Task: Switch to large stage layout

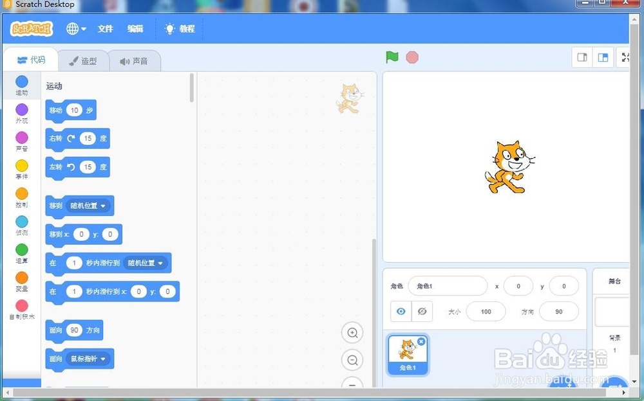Action: coord(603,57)
